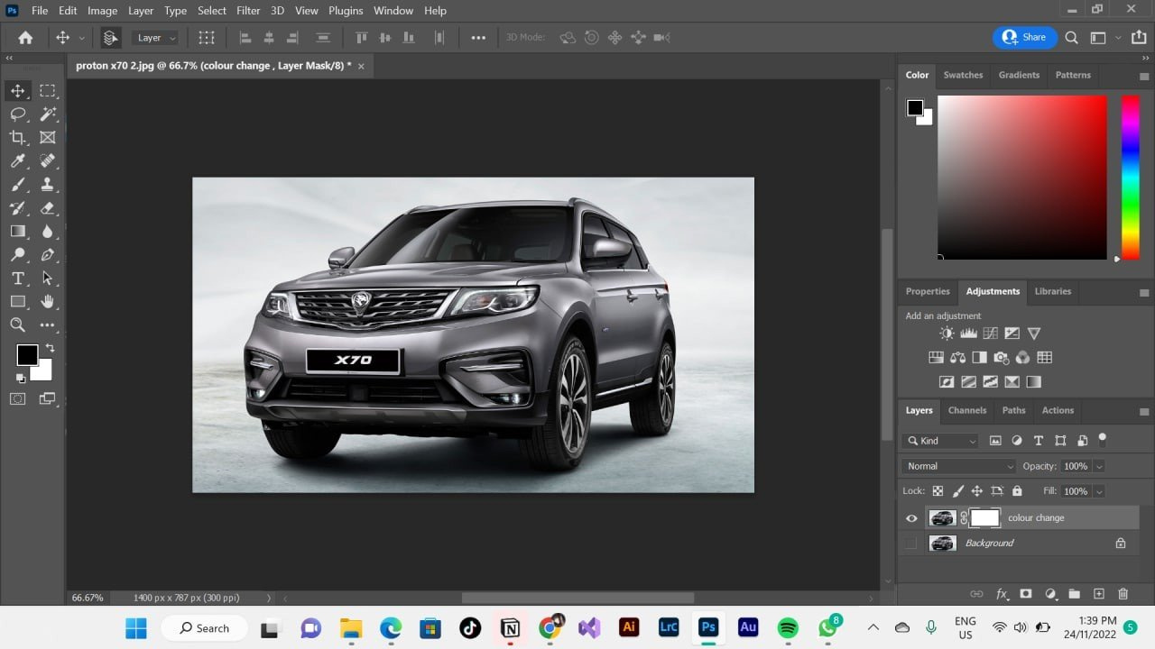
Task: Switch to the Channels tab
Action: coord(966,410)
